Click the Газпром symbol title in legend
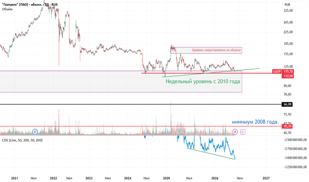Viewport: 309px width, 182px height. tap(30, 5)
